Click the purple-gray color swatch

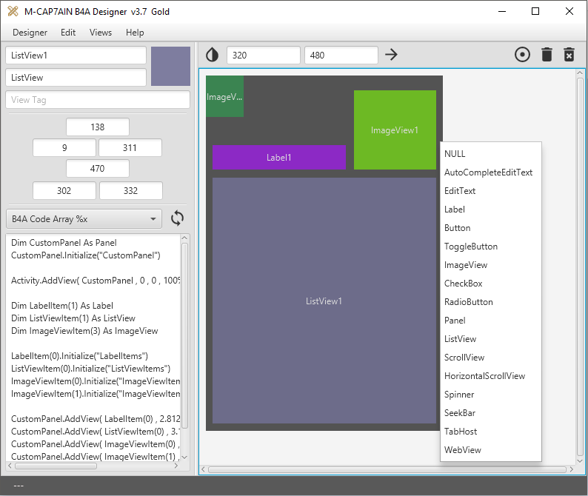170,66
